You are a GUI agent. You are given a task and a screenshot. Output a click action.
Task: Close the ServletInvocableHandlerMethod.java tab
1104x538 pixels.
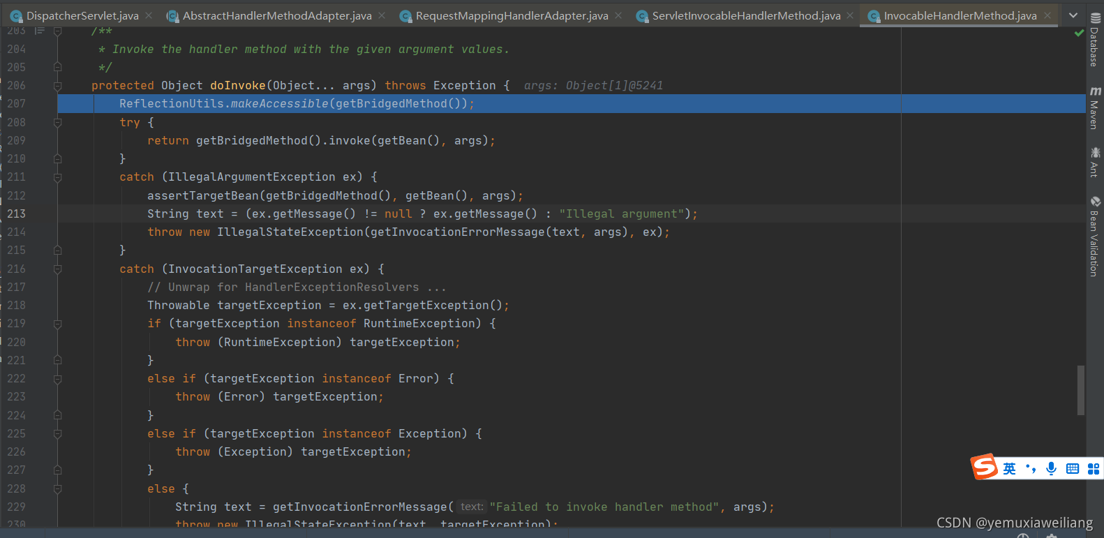(850, 15)
